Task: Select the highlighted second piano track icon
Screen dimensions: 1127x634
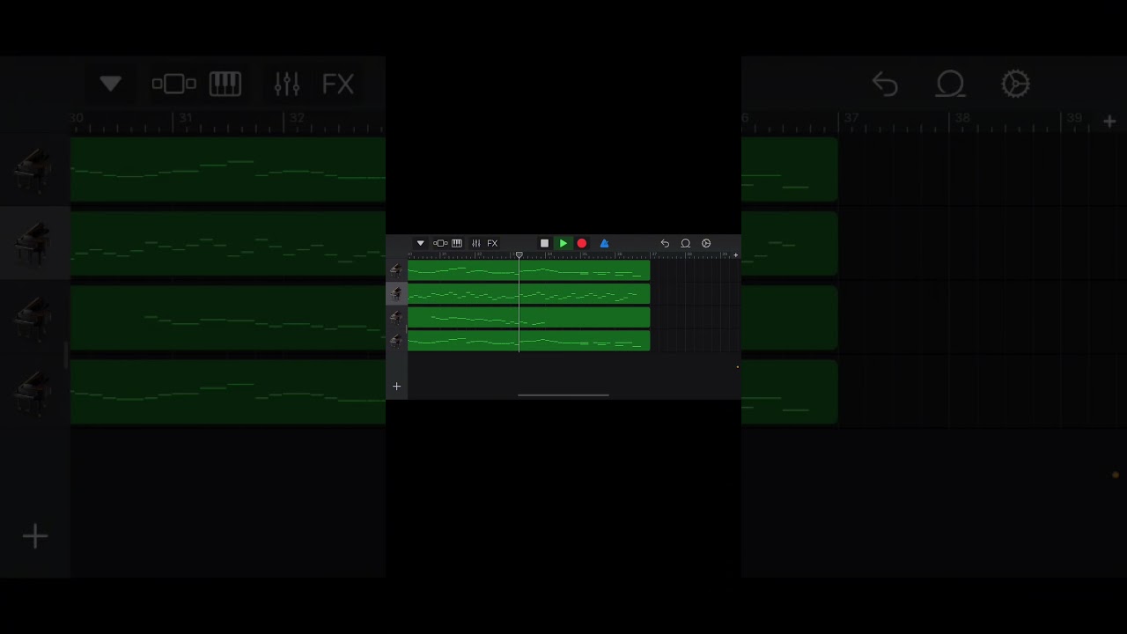Action: [396, 293]
